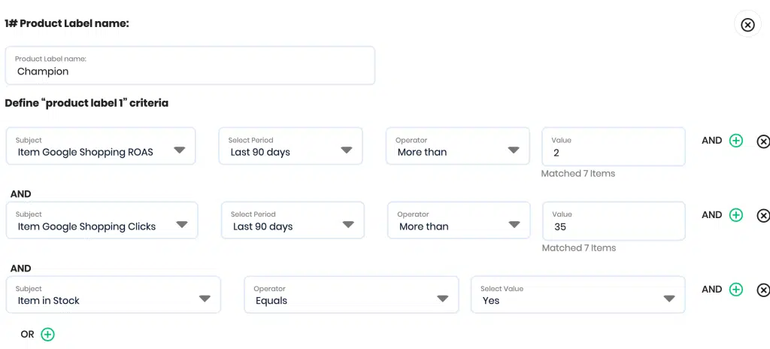Delete the Google Shopping Clicks criteria row
770x349 pixels.
[x=763, y=216]
